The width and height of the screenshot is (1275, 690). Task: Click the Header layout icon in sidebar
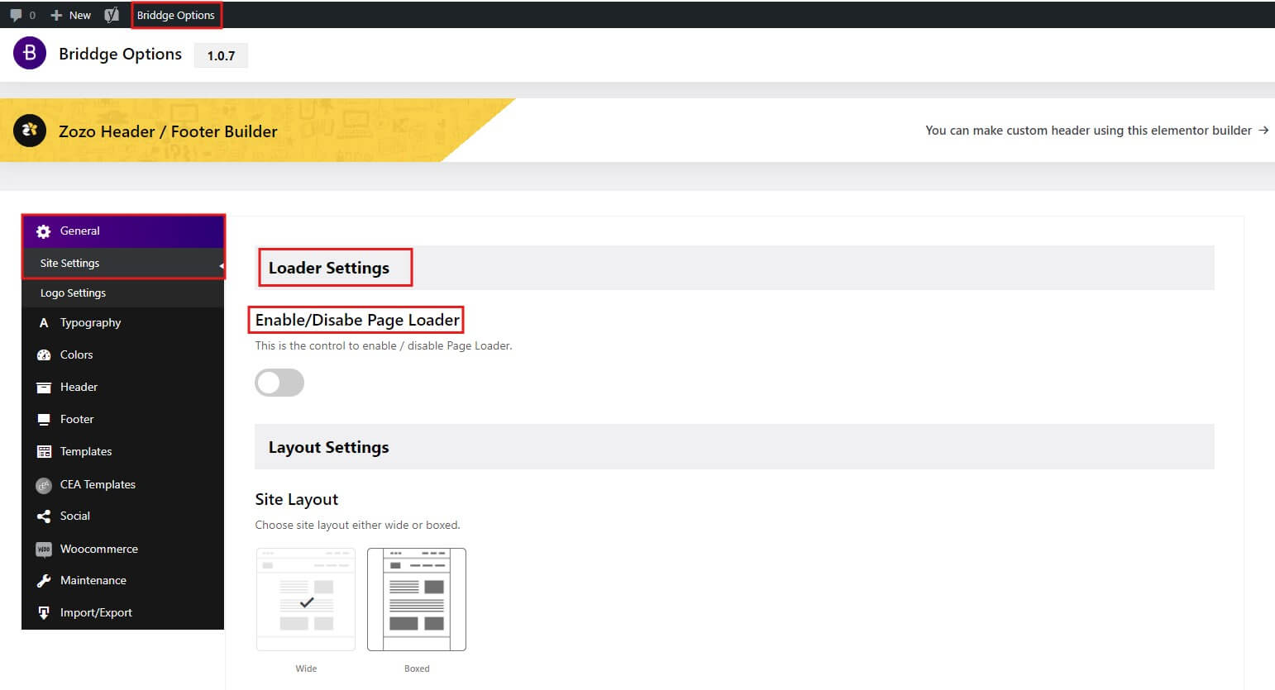44,388
